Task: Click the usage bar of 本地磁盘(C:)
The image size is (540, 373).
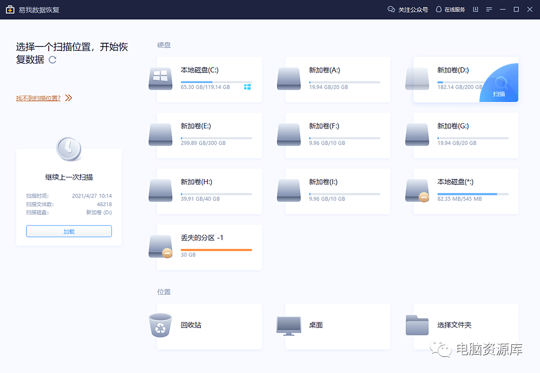Action: 217,82
